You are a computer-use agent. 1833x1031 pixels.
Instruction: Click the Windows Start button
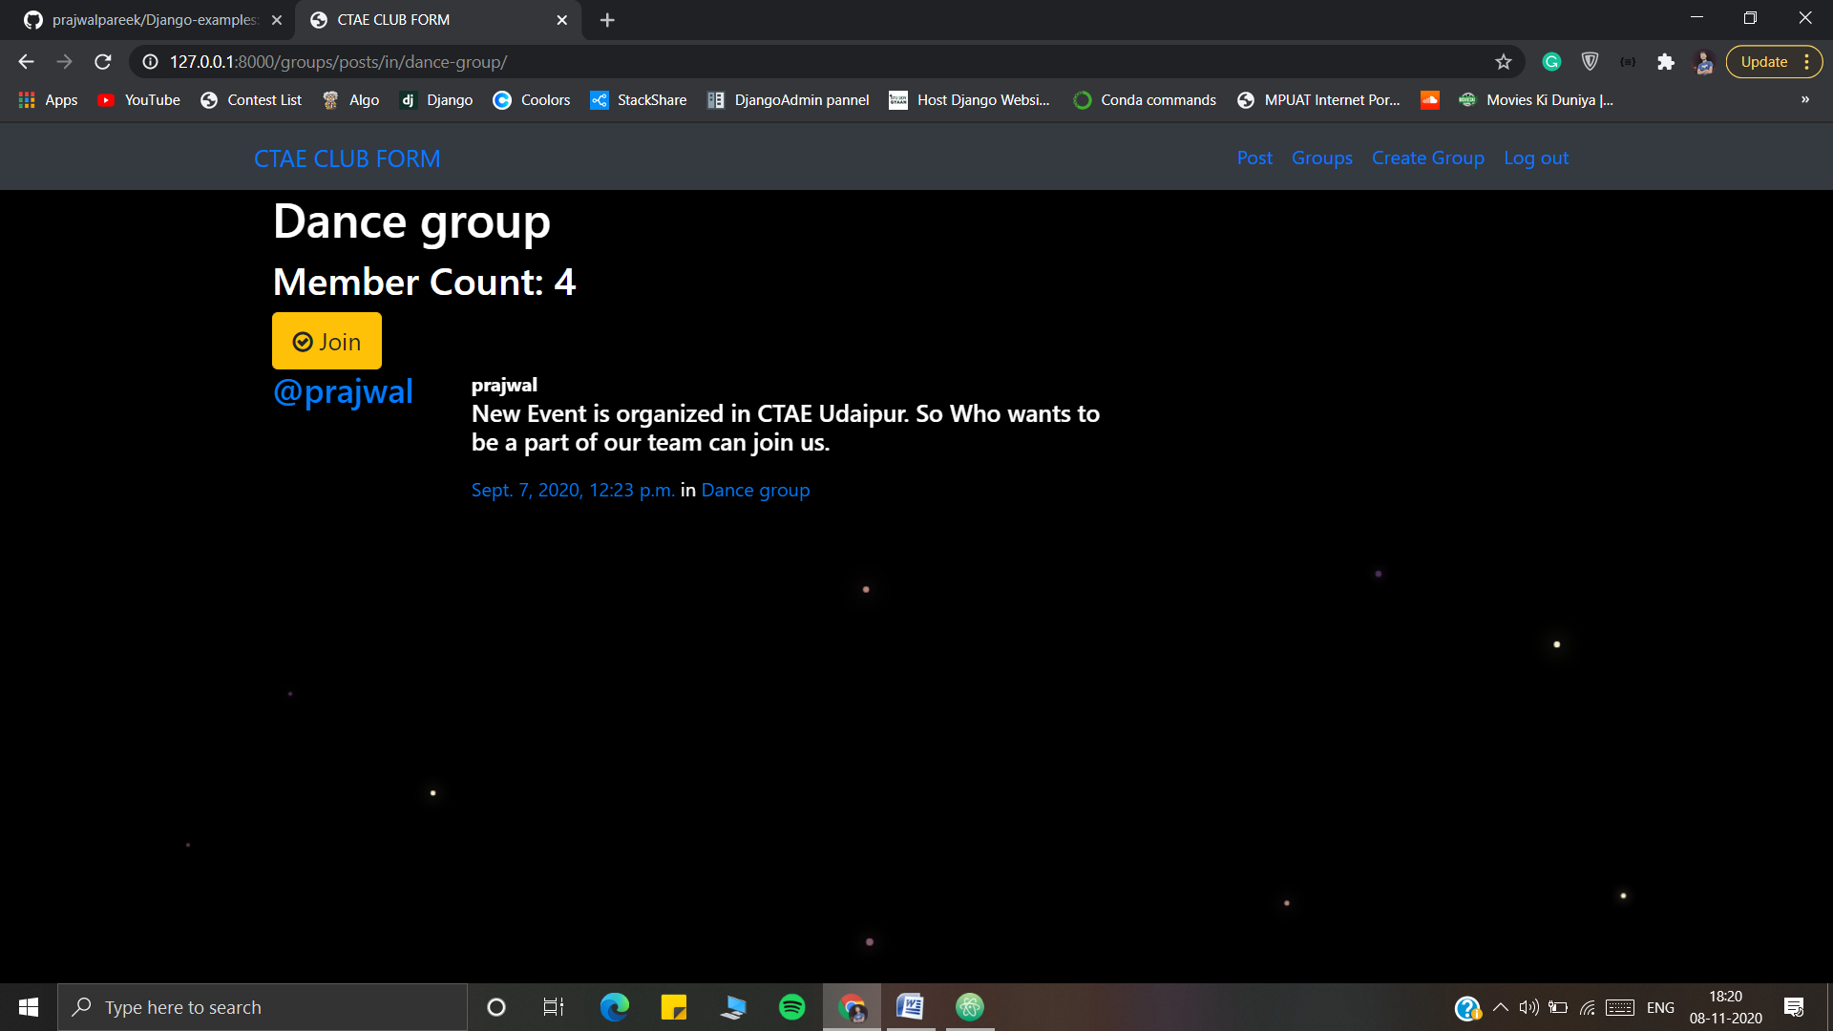pos(28,1006)
